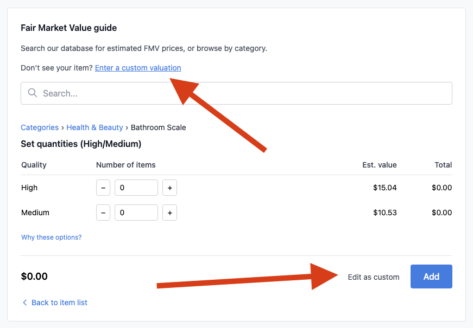
Task: Click the Medium quantity input box
Action: tap(136, 213)
